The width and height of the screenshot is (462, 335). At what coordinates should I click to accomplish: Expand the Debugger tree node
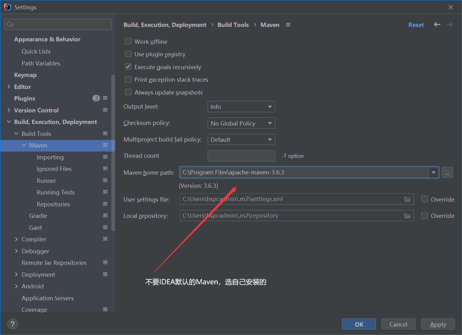coord(16,251)
